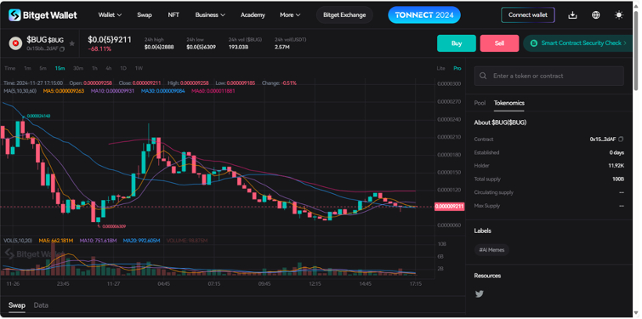Screen dimensions: 642x319
Task: Click the Established value 0 days
Action: (x=617, y=152)
